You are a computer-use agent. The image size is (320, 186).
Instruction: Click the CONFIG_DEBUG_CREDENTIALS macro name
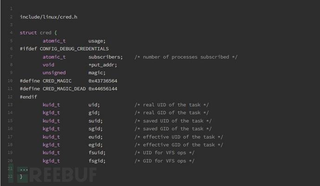click(x=74, y=49)
